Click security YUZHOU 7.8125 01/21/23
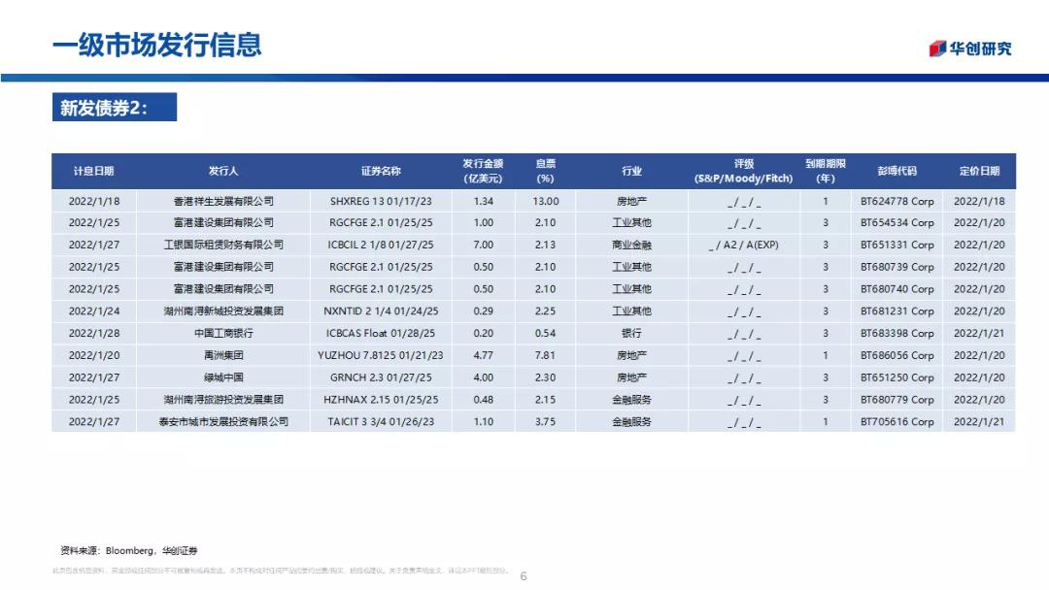Viewport: 1049px width, 590px height. 381,355
